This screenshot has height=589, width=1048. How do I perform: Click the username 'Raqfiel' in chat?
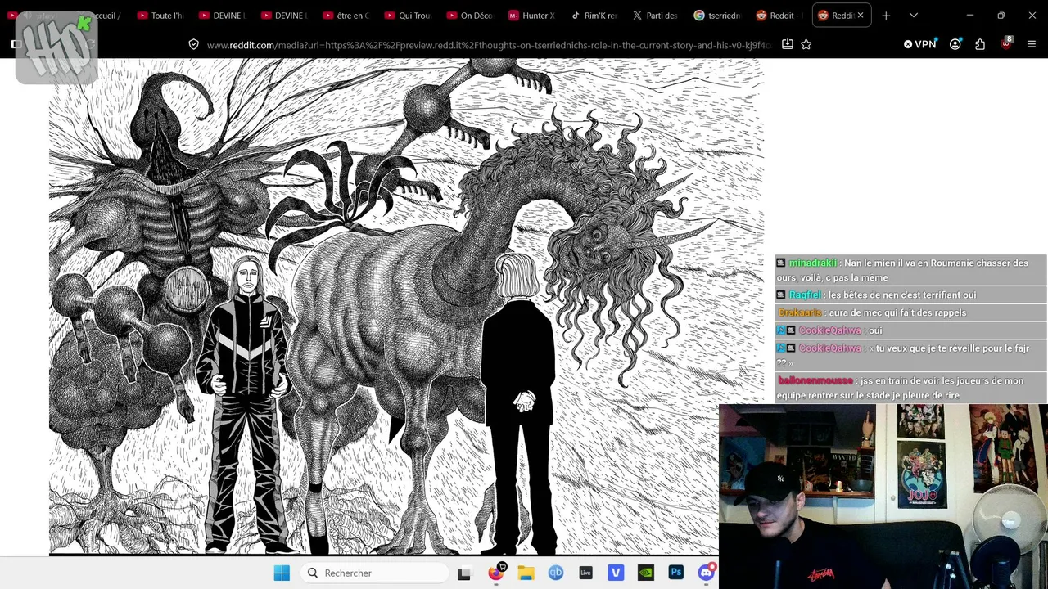click(806, 294)
